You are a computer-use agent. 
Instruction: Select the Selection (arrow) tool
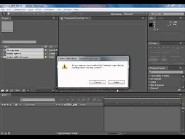4,14
